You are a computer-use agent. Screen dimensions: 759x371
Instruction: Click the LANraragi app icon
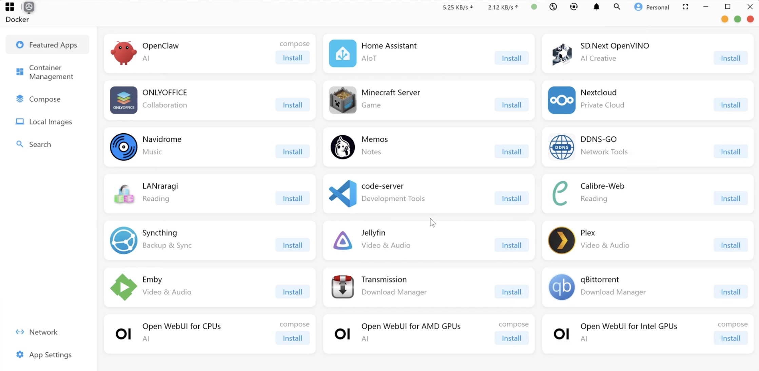pyautogui.click(x=123, y=194)
